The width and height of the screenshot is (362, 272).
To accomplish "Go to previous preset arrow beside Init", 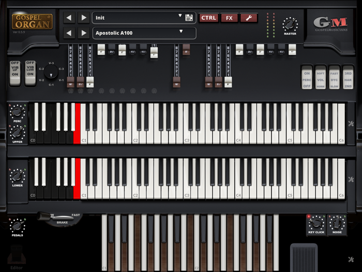I will pos(69,18).
